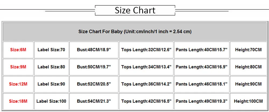The image size is (269, 112).
Task: Click the Bust:50CM/19.7" cell
Action: pos(94,67)
